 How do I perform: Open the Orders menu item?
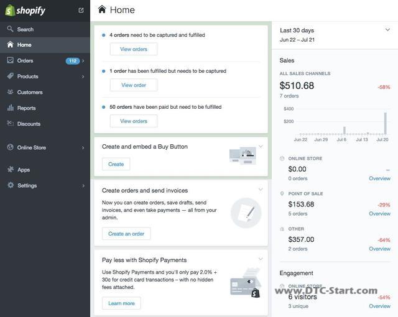[45, 61]
